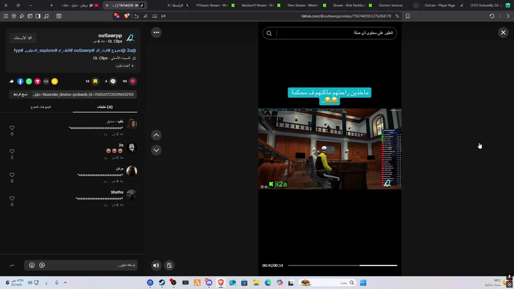The width and height of the screenshot is (514, 289).
Task: Get the embed code icon
Action: click(46, 81)
